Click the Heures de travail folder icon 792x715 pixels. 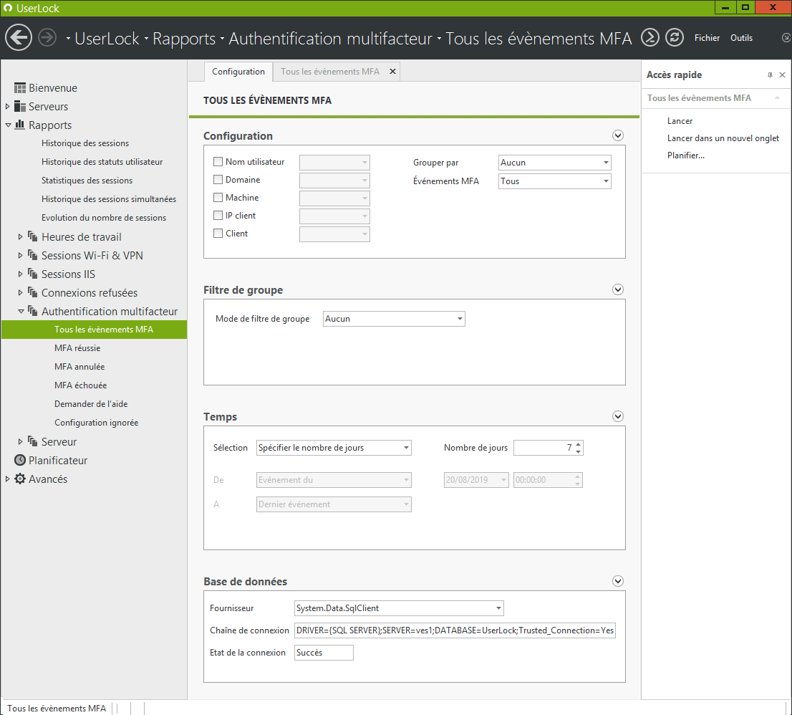(33, 236)
